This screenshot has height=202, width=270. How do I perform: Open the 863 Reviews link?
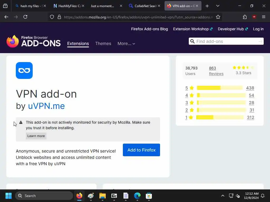click(216, 71)
